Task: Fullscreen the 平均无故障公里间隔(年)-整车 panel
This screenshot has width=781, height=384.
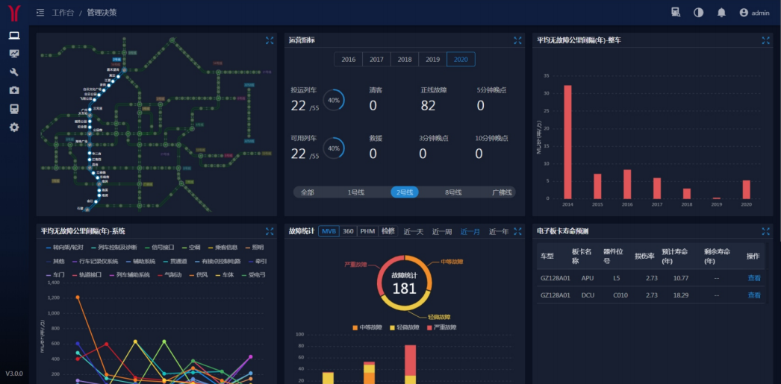Action: (x=765, y=40)
